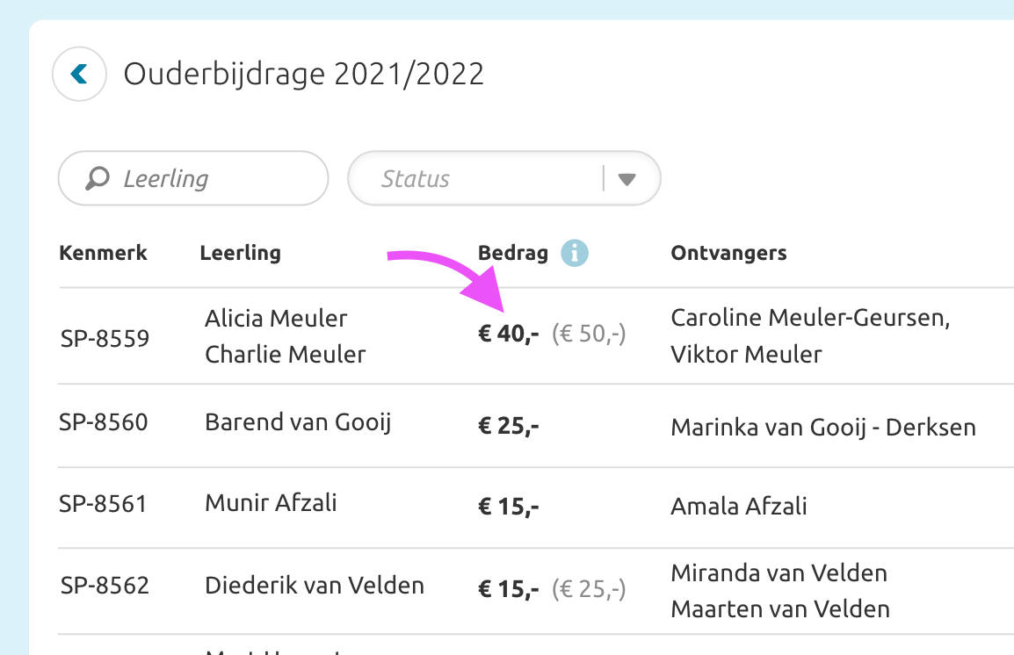Click Diederik van Velden
The width and height of the screenshot is (1014, 655).
point(314,585)
